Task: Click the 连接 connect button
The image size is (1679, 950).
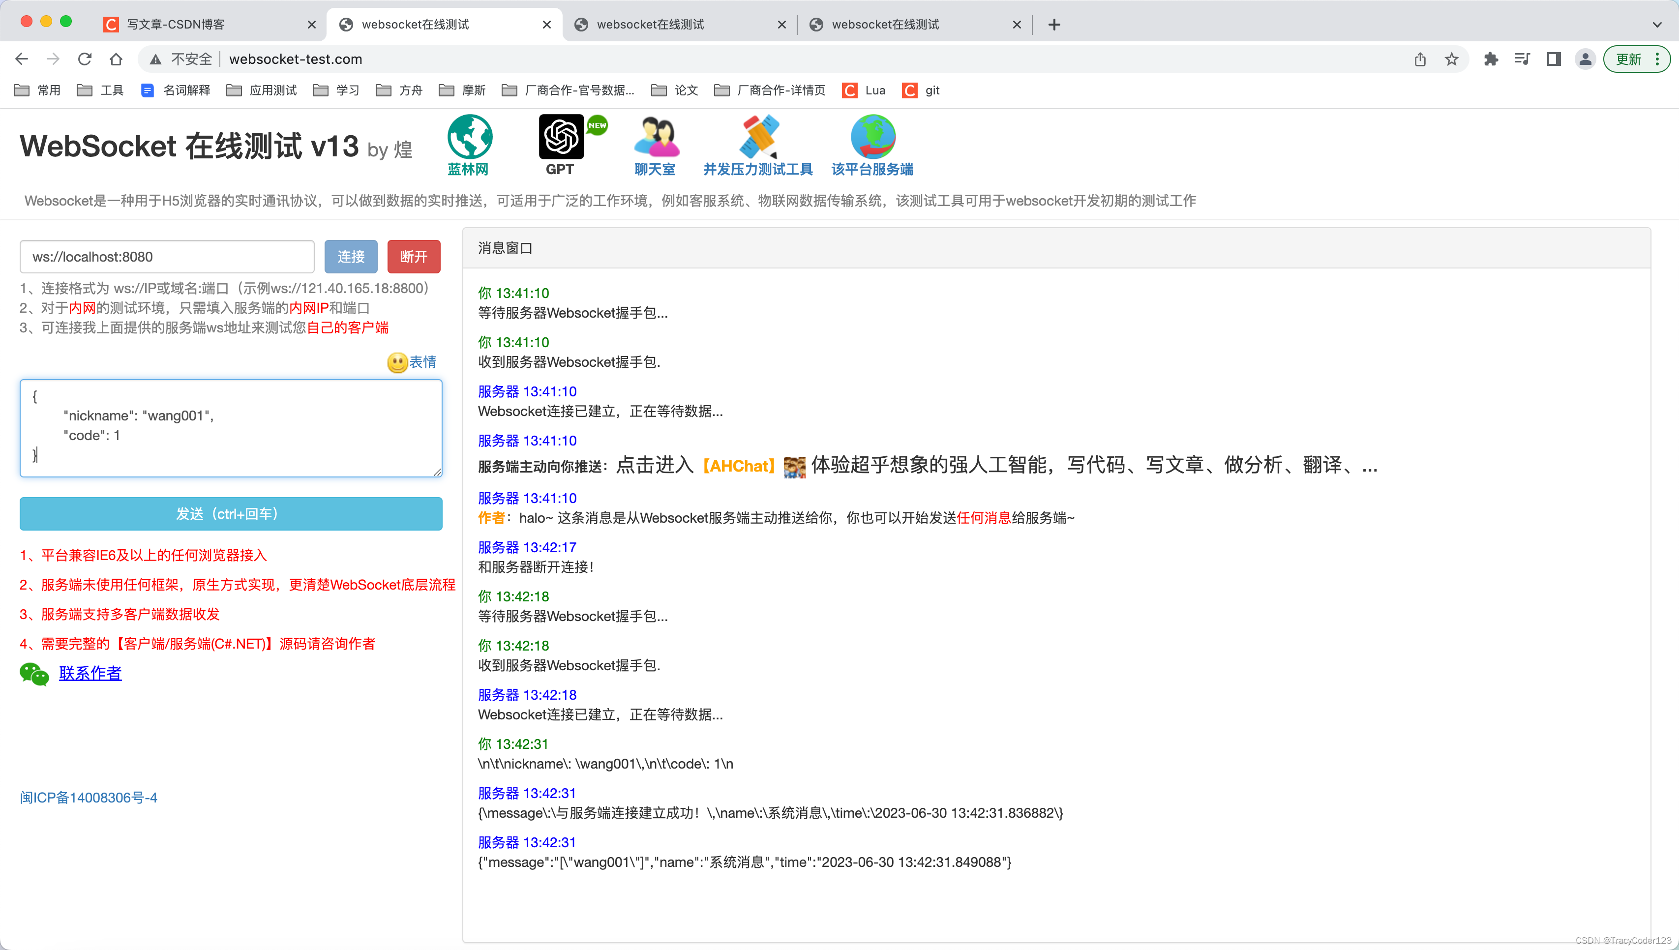Action: pyautogui.click(x=351, y=256)
